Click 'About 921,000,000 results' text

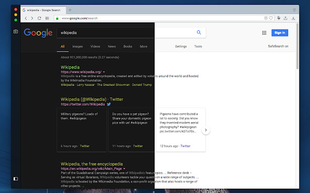coord(90,57)
